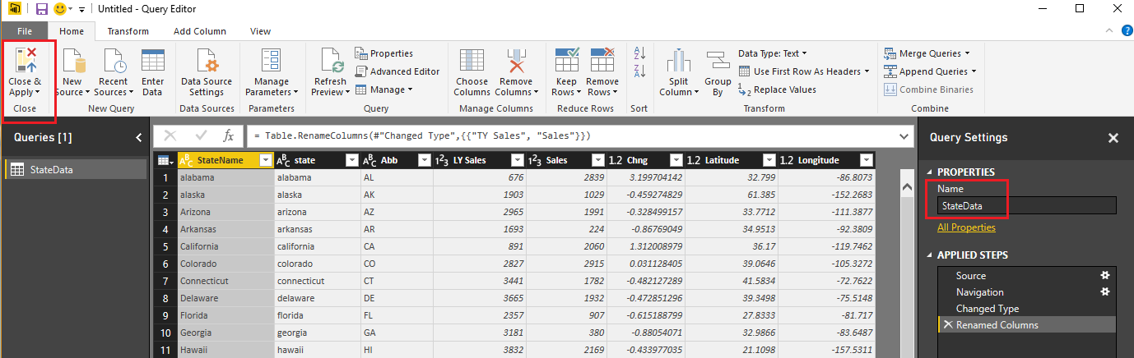
Task: Open the StateName column filter dropdown
Action: point(265,160)
